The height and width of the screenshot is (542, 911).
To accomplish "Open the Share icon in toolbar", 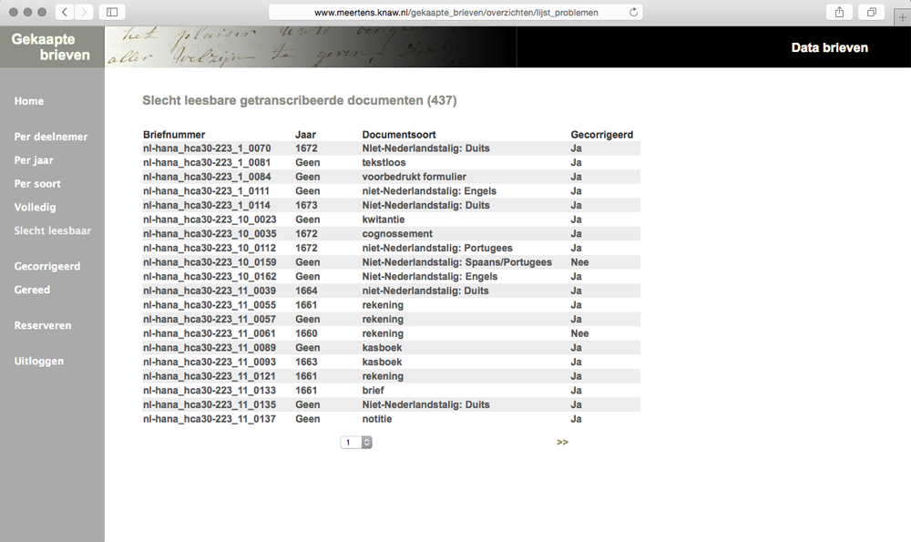I will tap(839, 12).
